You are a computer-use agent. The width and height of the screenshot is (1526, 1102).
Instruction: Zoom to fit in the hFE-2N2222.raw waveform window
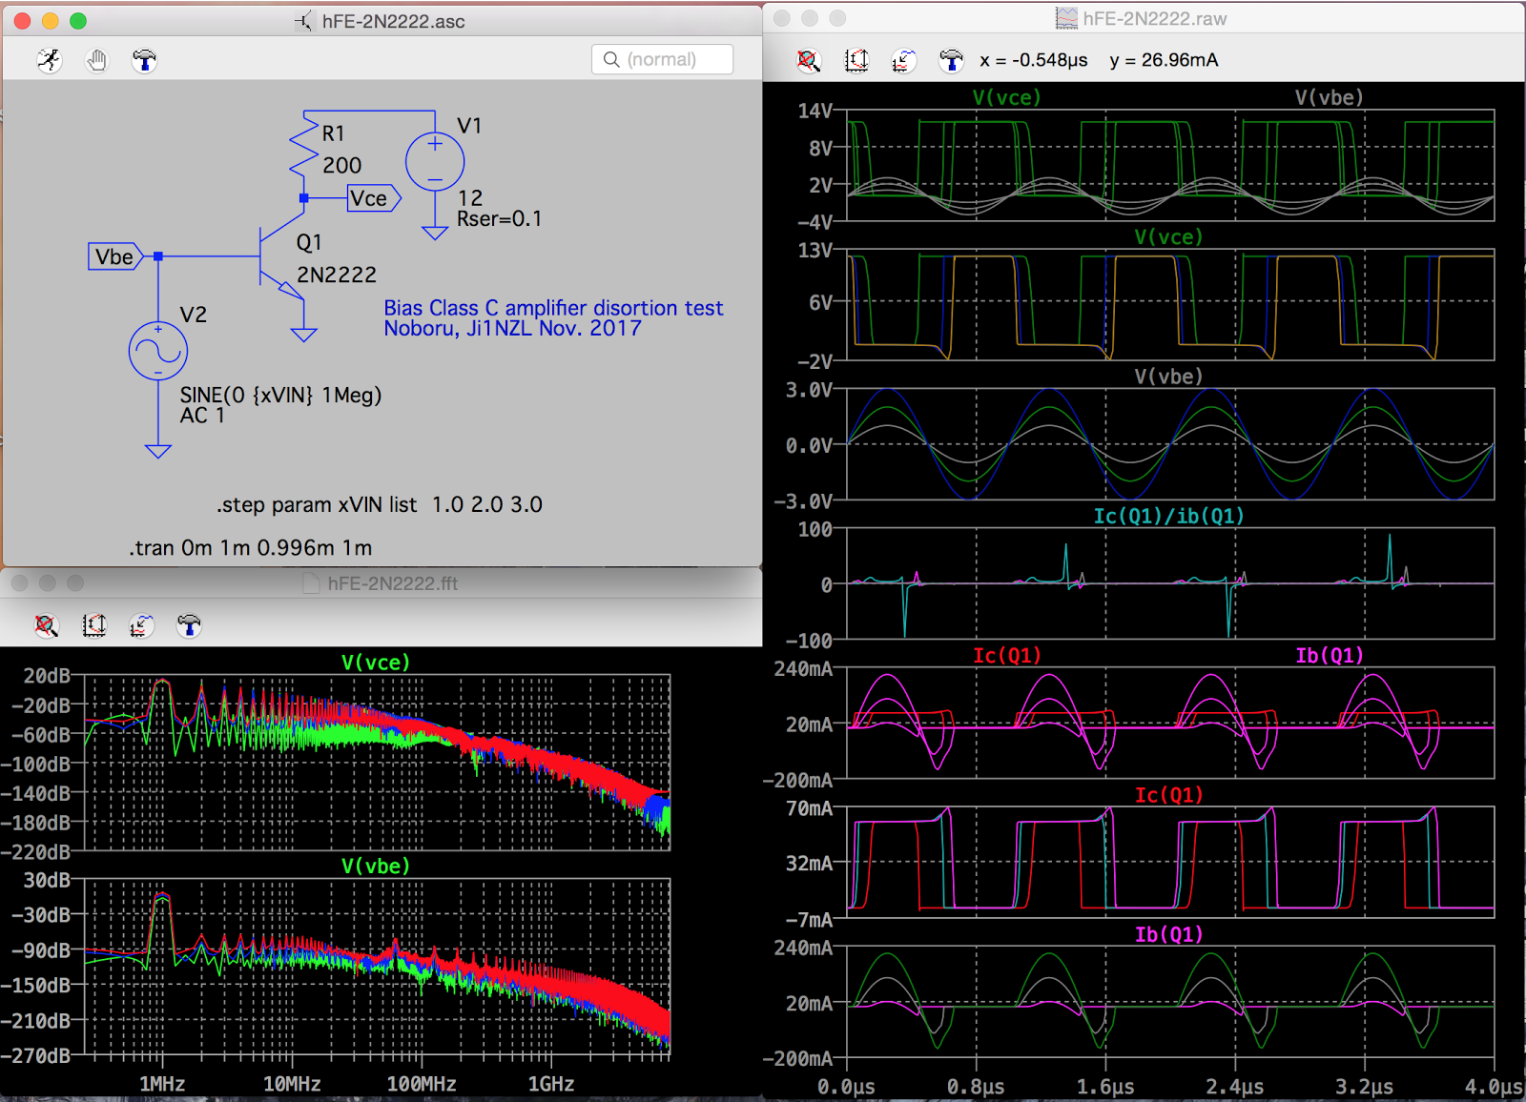[x=809, y=61]
